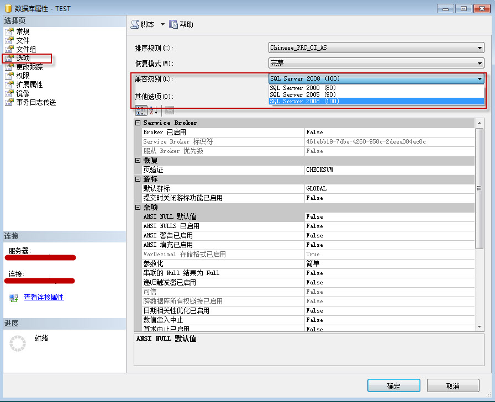
Task: Open the 镜像 page
Action: (x=23, y=93)
